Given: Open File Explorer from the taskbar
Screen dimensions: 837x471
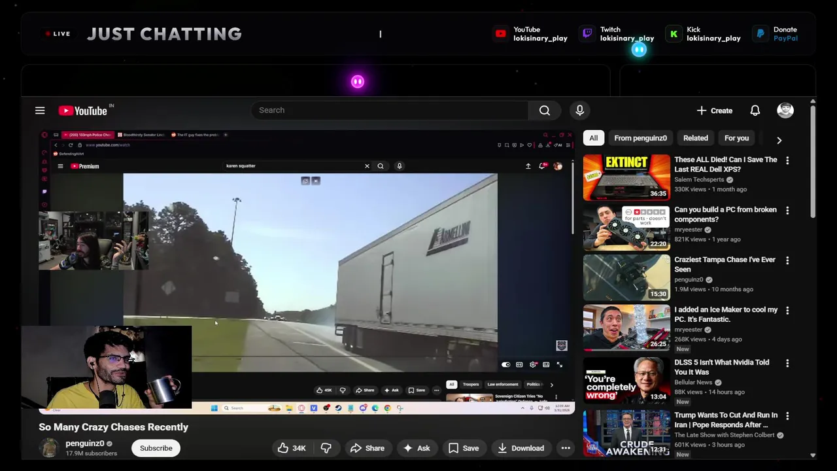Looking at the screenshot, I should click(289, 408).
